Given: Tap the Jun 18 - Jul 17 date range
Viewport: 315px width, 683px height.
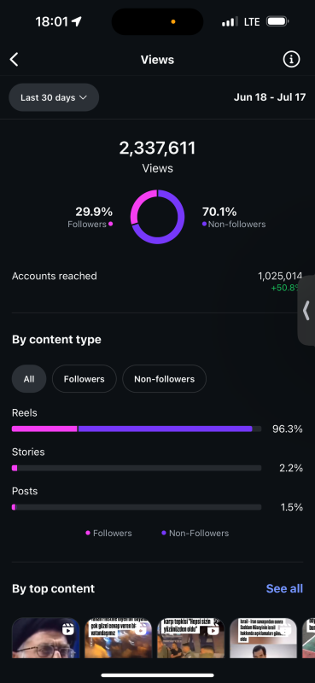Looking at the screenshot, I should pos(270,97).
